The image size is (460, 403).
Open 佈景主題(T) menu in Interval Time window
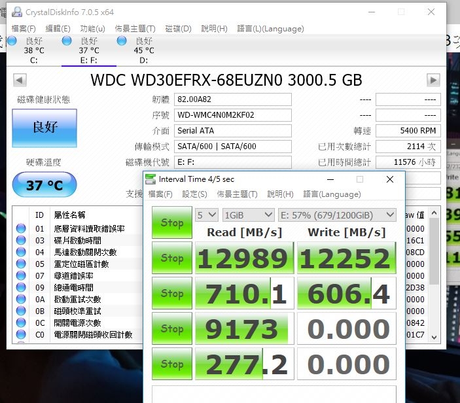tap(237, 194)
